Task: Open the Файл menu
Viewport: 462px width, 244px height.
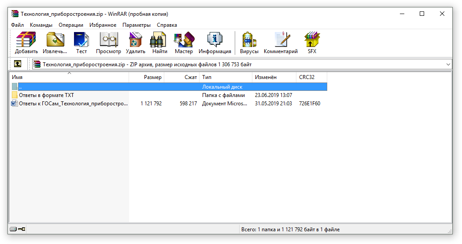Action: (17, 25)
